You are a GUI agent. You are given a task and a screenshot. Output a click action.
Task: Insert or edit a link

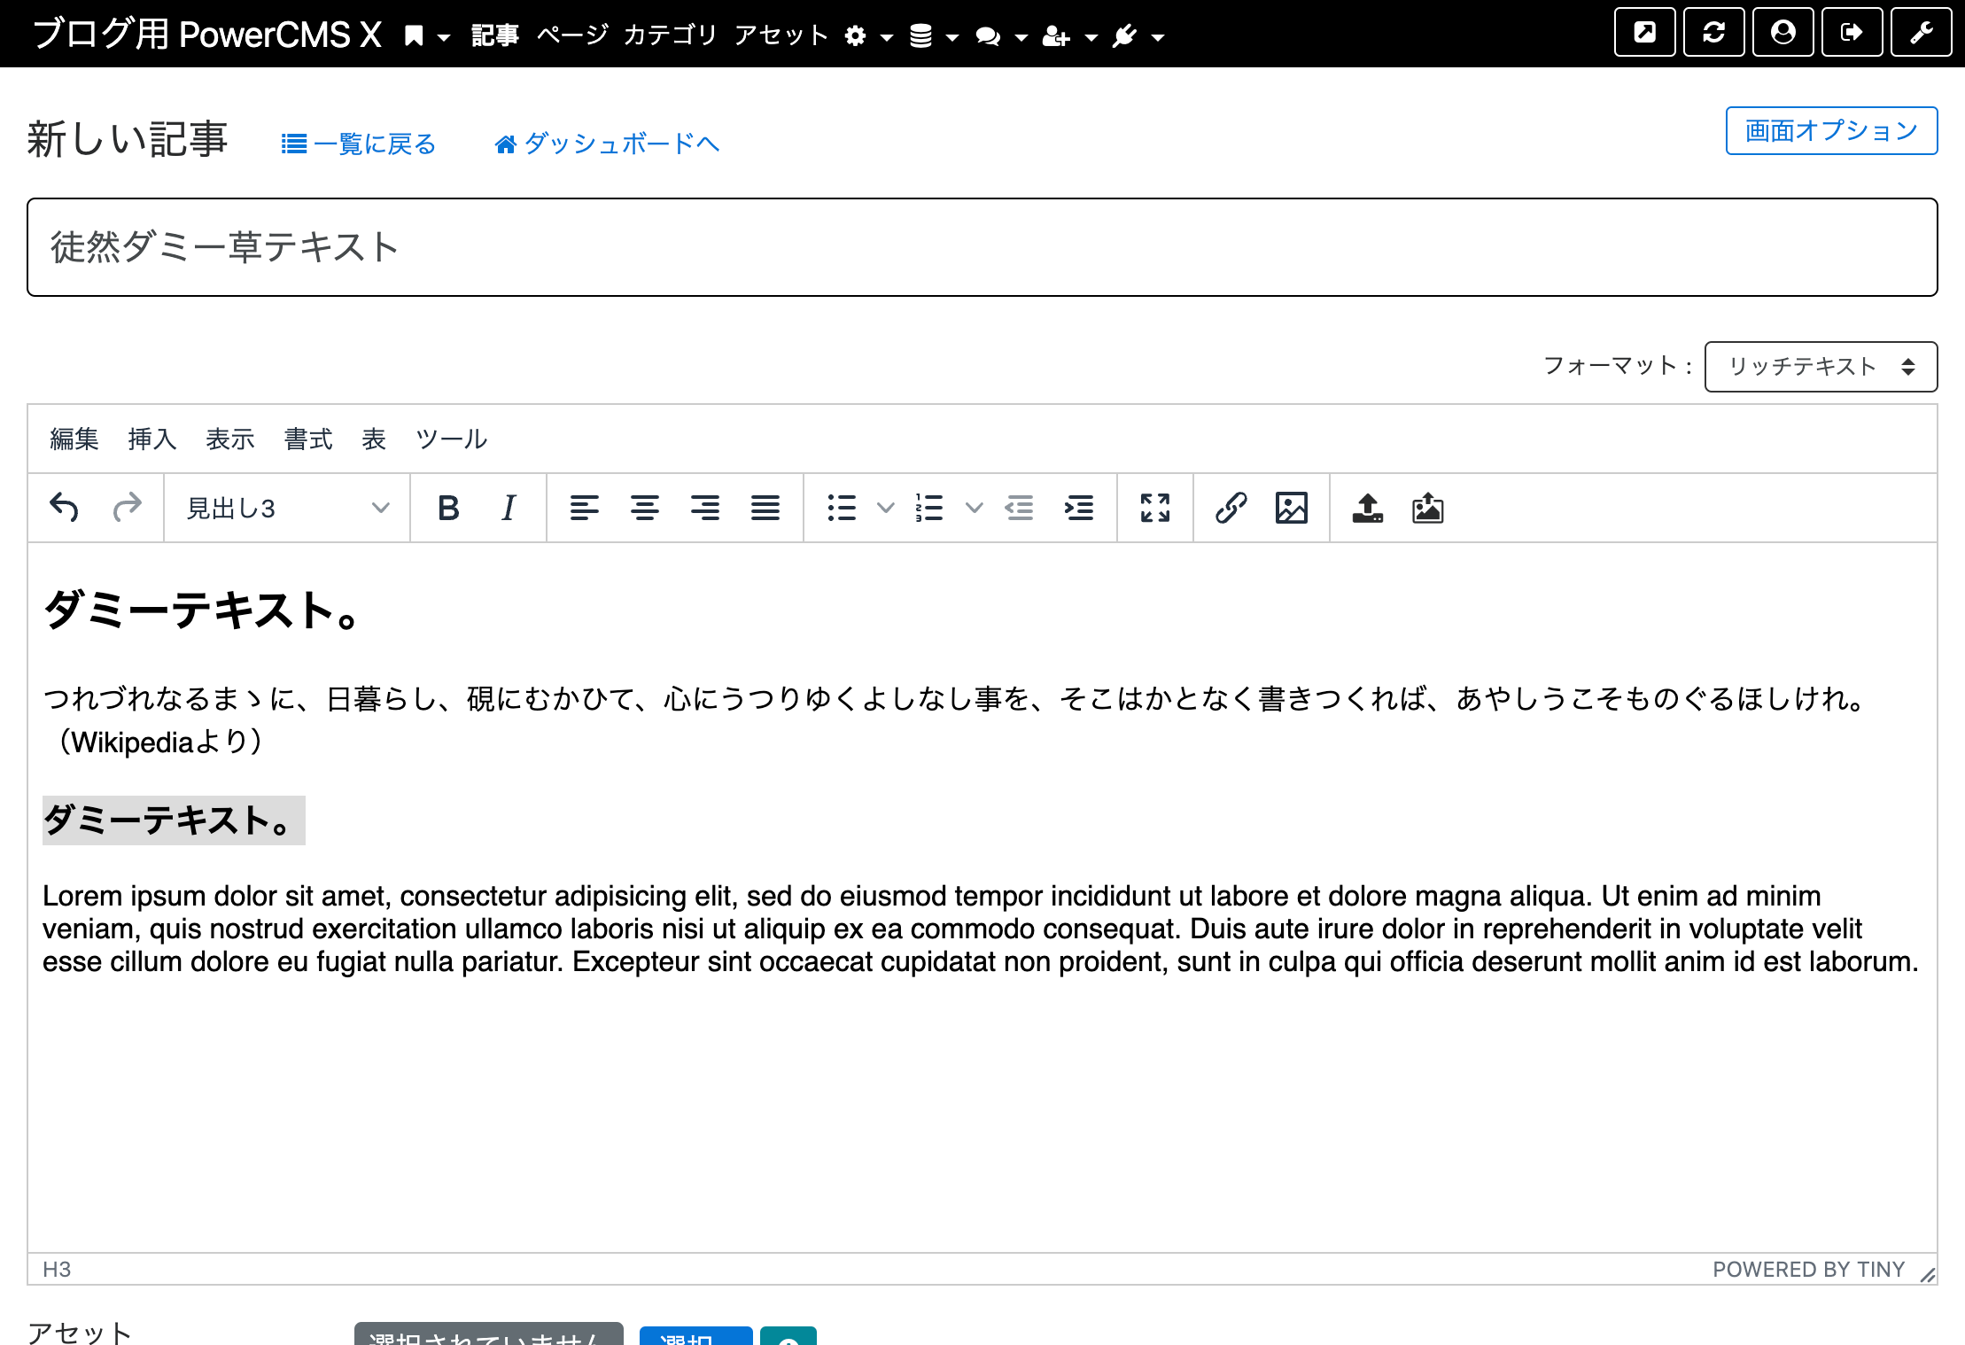coord(1231,508)
